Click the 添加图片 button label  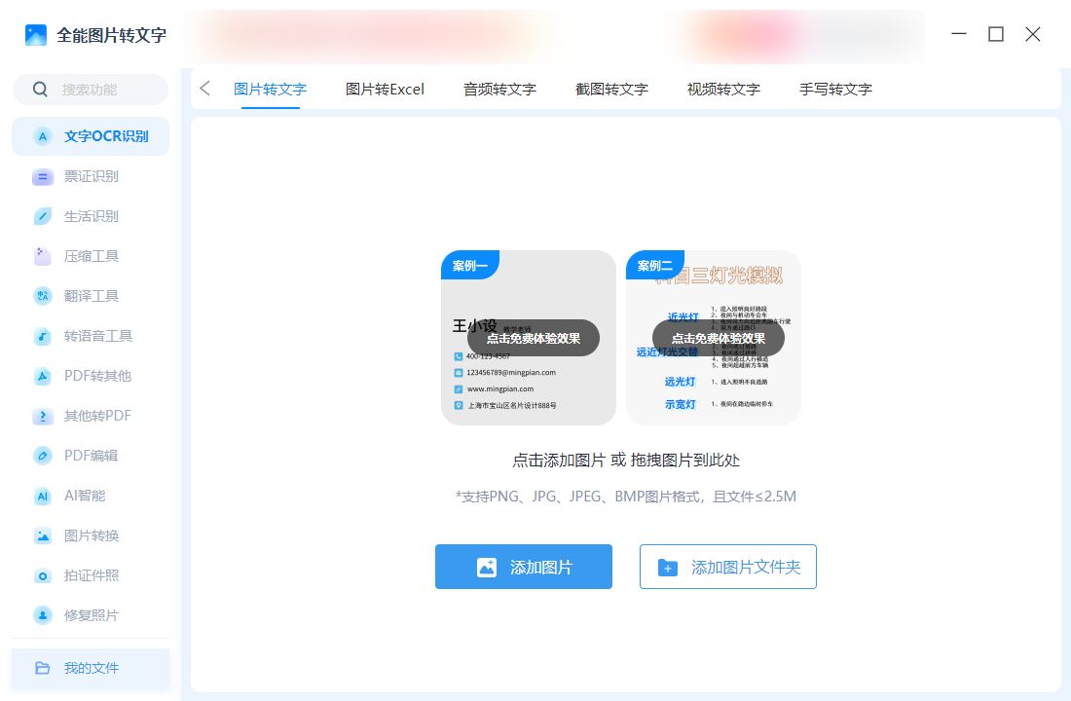[x=541, y=568]
